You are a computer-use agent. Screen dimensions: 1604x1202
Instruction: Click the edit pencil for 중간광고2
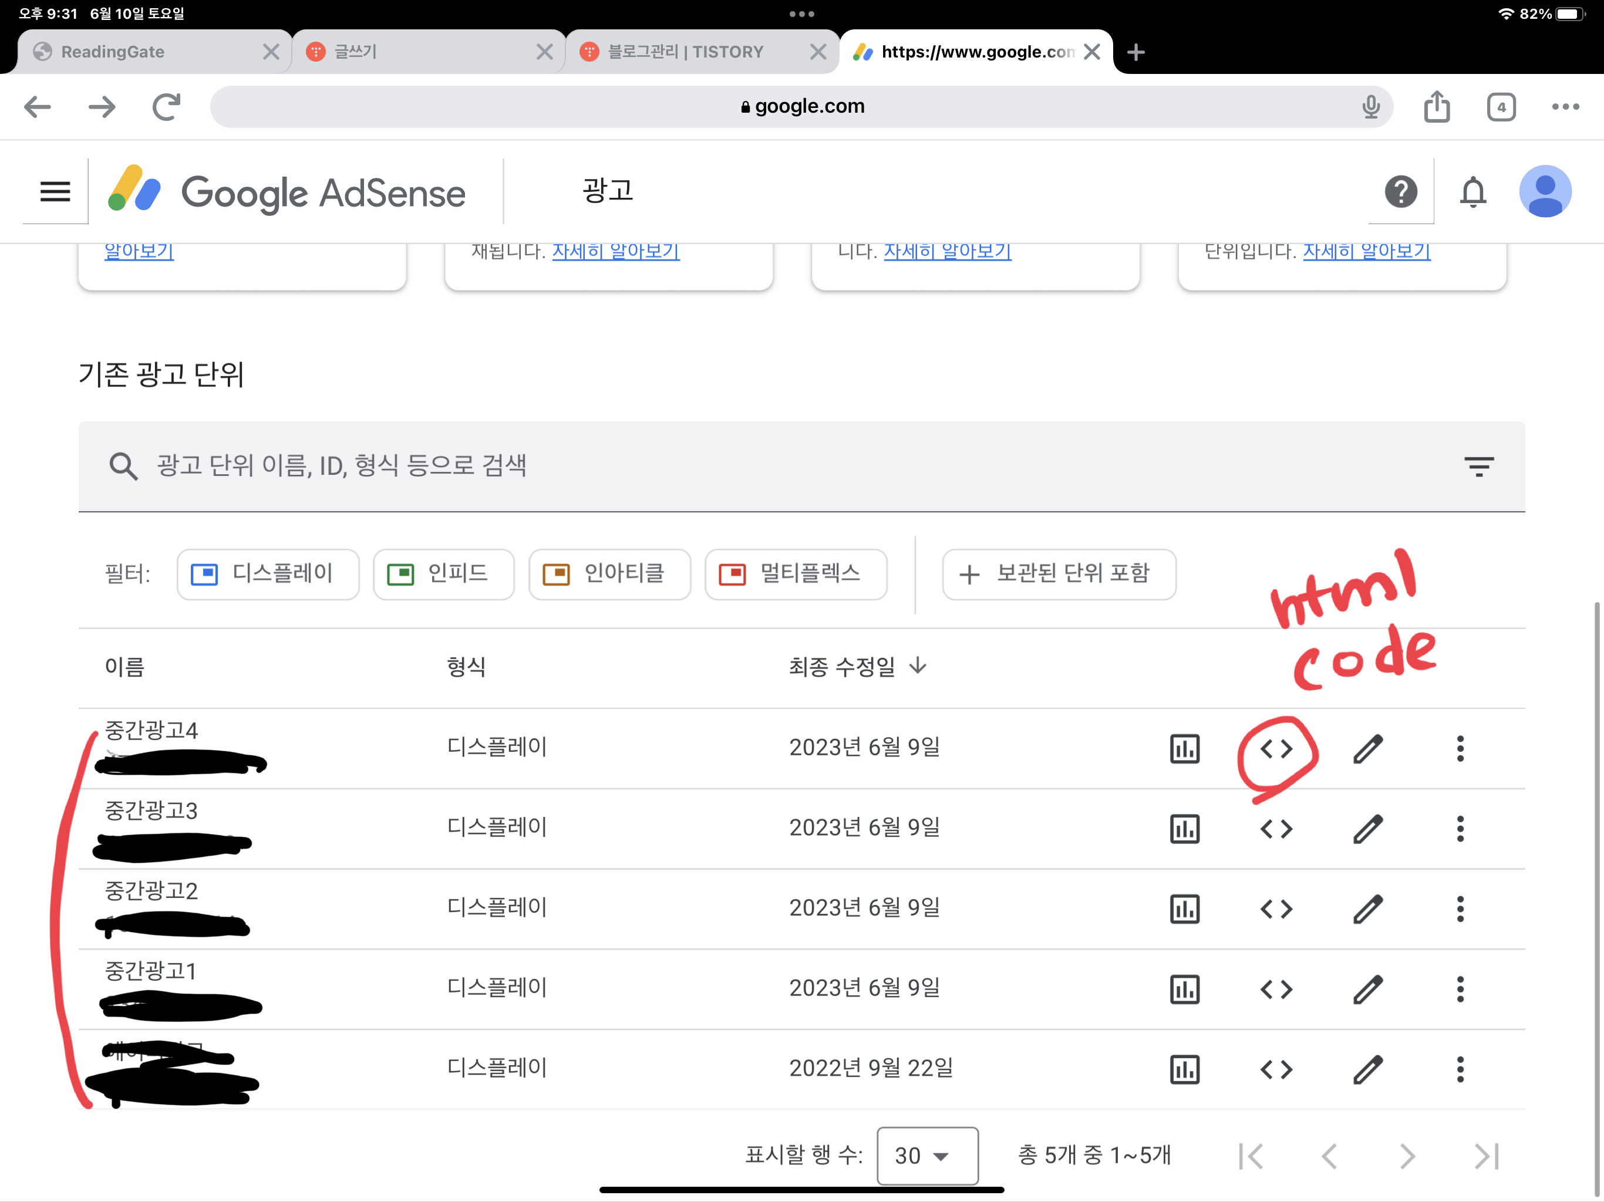click(x=1367, y=909)
